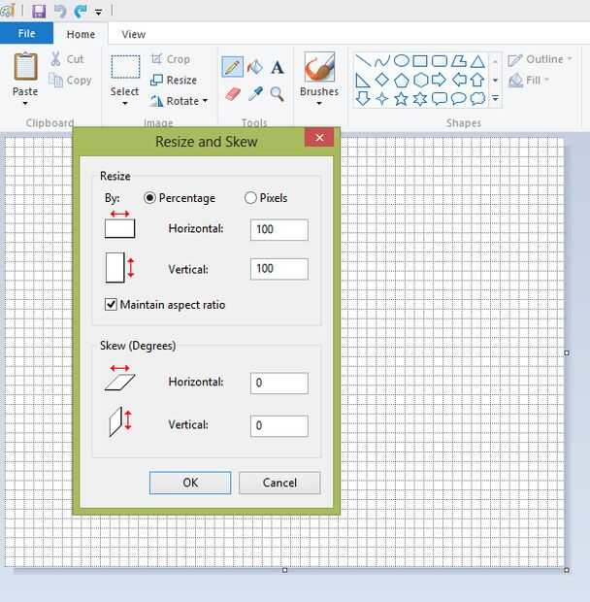Select the Right triangle shape
This screenshot has height=602, width=590.
[x=363, y=80]
